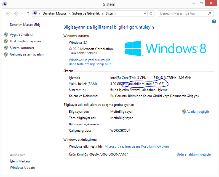Expand the chevron after Sistem ve Güvenlik breadcrumb
Viewport: 219px width, 177px height.
point(103,13)
